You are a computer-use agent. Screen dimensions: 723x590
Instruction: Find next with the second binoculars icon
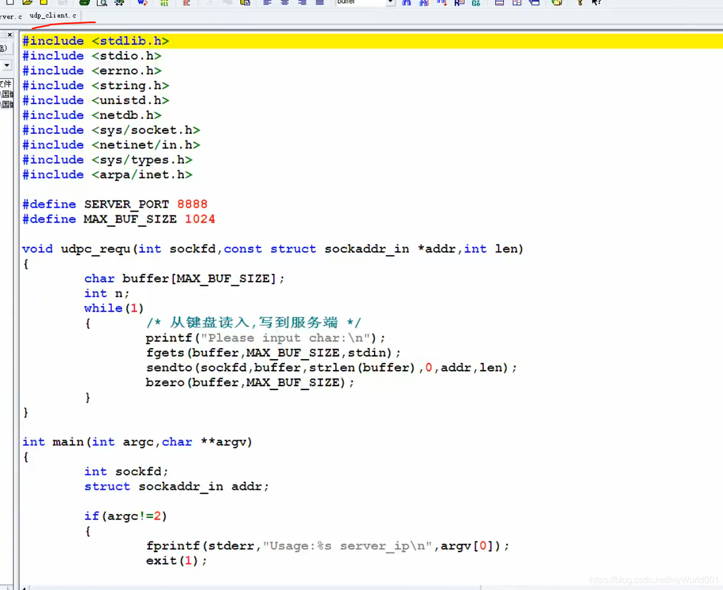click(424, 3)
